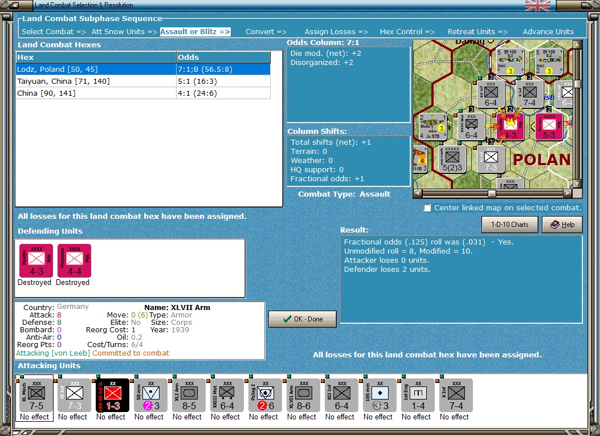The image size is (600, 436).
Task: Select the XII Inf 6-4 attacking unit
Action: tap(342, 395)
